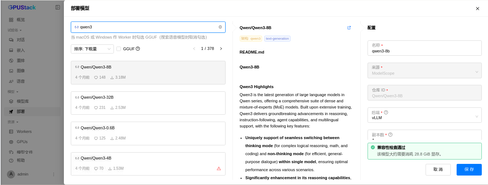Click the 部署 rocket icon

coord(11,111)
